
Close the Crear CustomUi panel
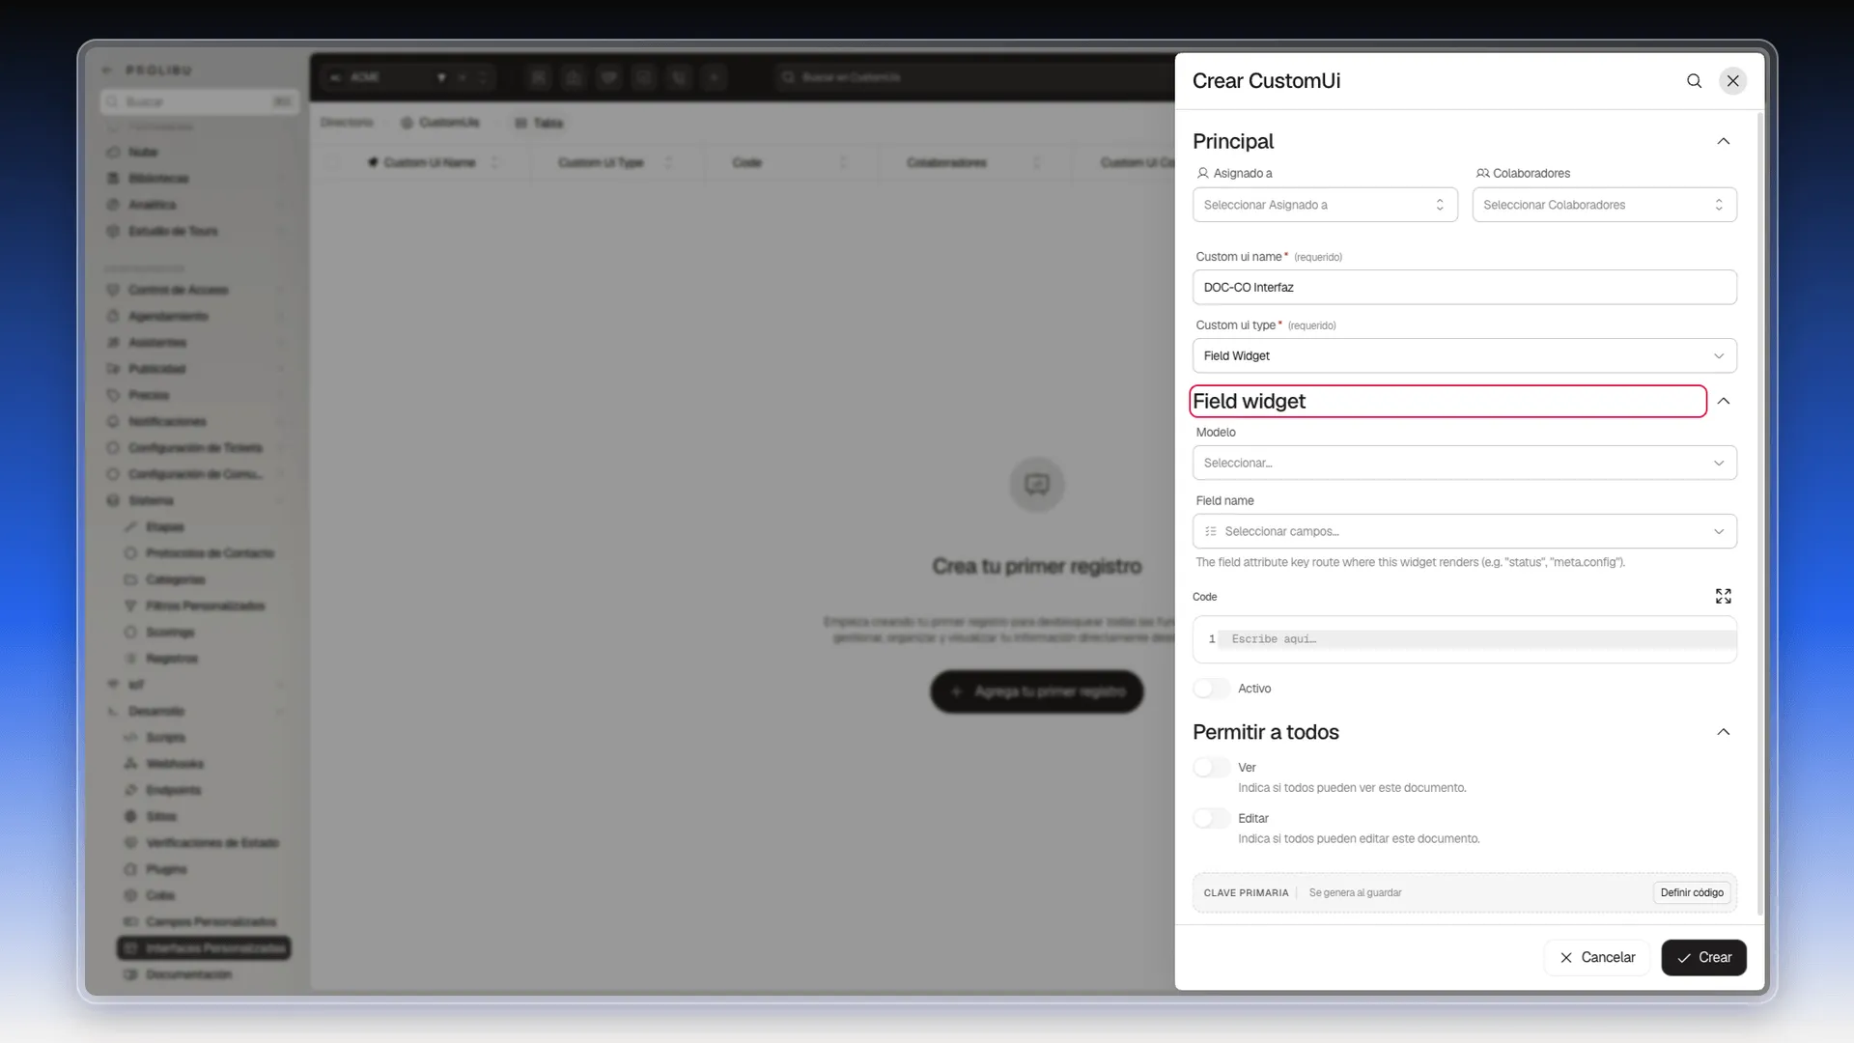tap(1733, 81)
